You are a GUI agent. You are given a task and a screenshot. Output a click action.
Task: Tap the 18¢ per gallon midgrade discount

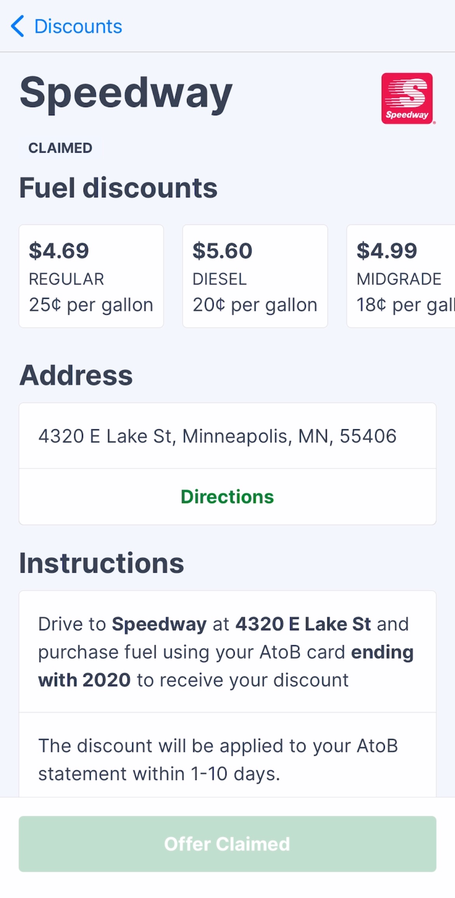point(404,305)
